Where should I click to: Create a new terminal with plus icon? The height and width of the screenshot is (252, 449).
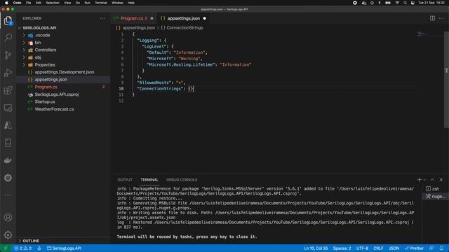click(x=420, y=180)
